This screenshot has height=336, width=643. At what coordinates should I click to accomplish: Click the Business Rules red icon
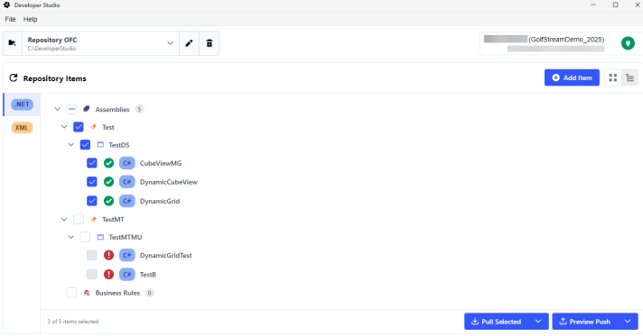point(87,293)
